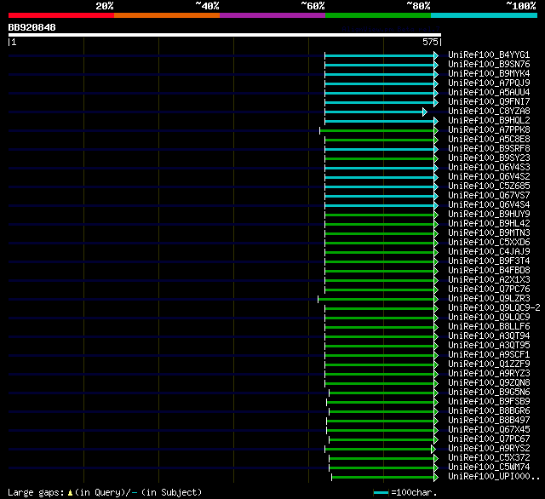Click the green alignment bar for UniRef100_Q9LZR3
This screenshot has width=545, height=499.
coord(376,299)
